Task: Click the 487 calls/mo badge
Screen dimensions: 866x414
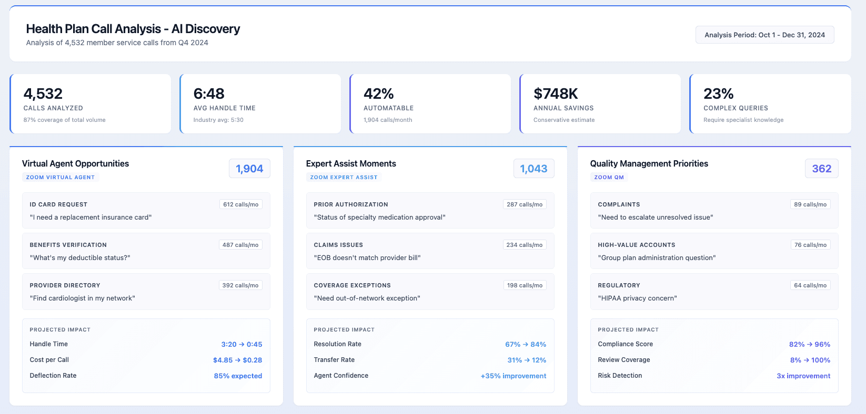Action: [x=240, y=245]
